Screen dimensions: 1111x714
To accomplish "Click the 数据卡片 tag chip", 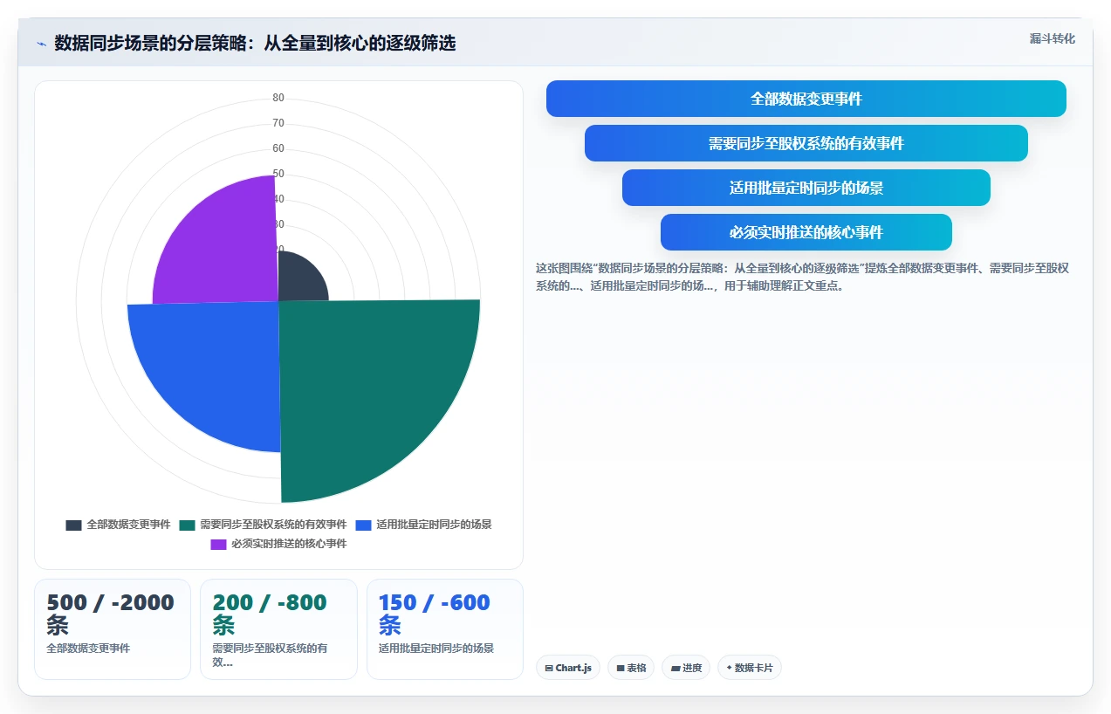I will tap(750, 668).
